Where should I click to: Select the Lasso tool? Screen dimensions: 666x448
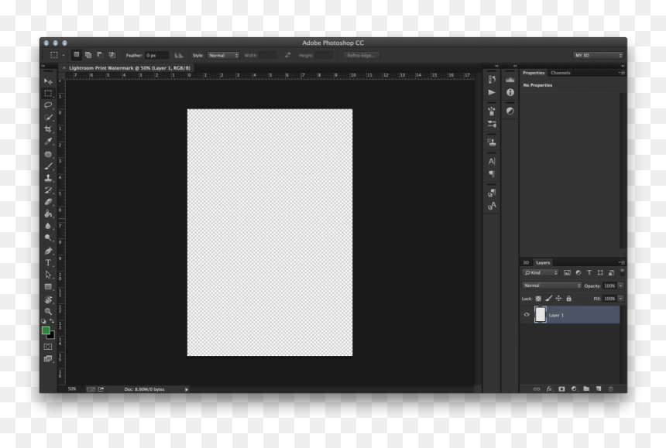pos(49,105)
